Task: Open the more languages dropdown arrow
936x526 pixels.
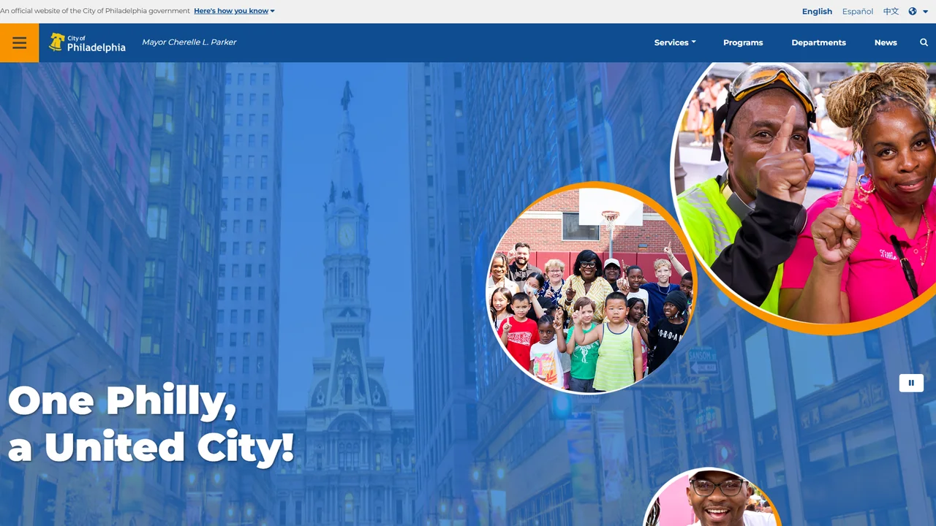Action: pos(925,12)
